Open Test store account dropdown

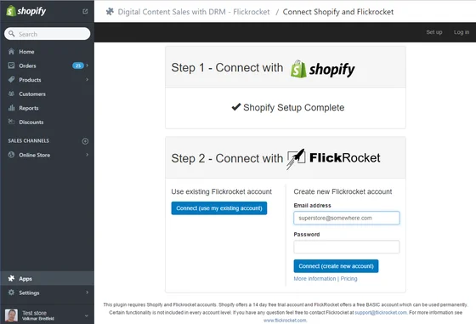[86, 315]
